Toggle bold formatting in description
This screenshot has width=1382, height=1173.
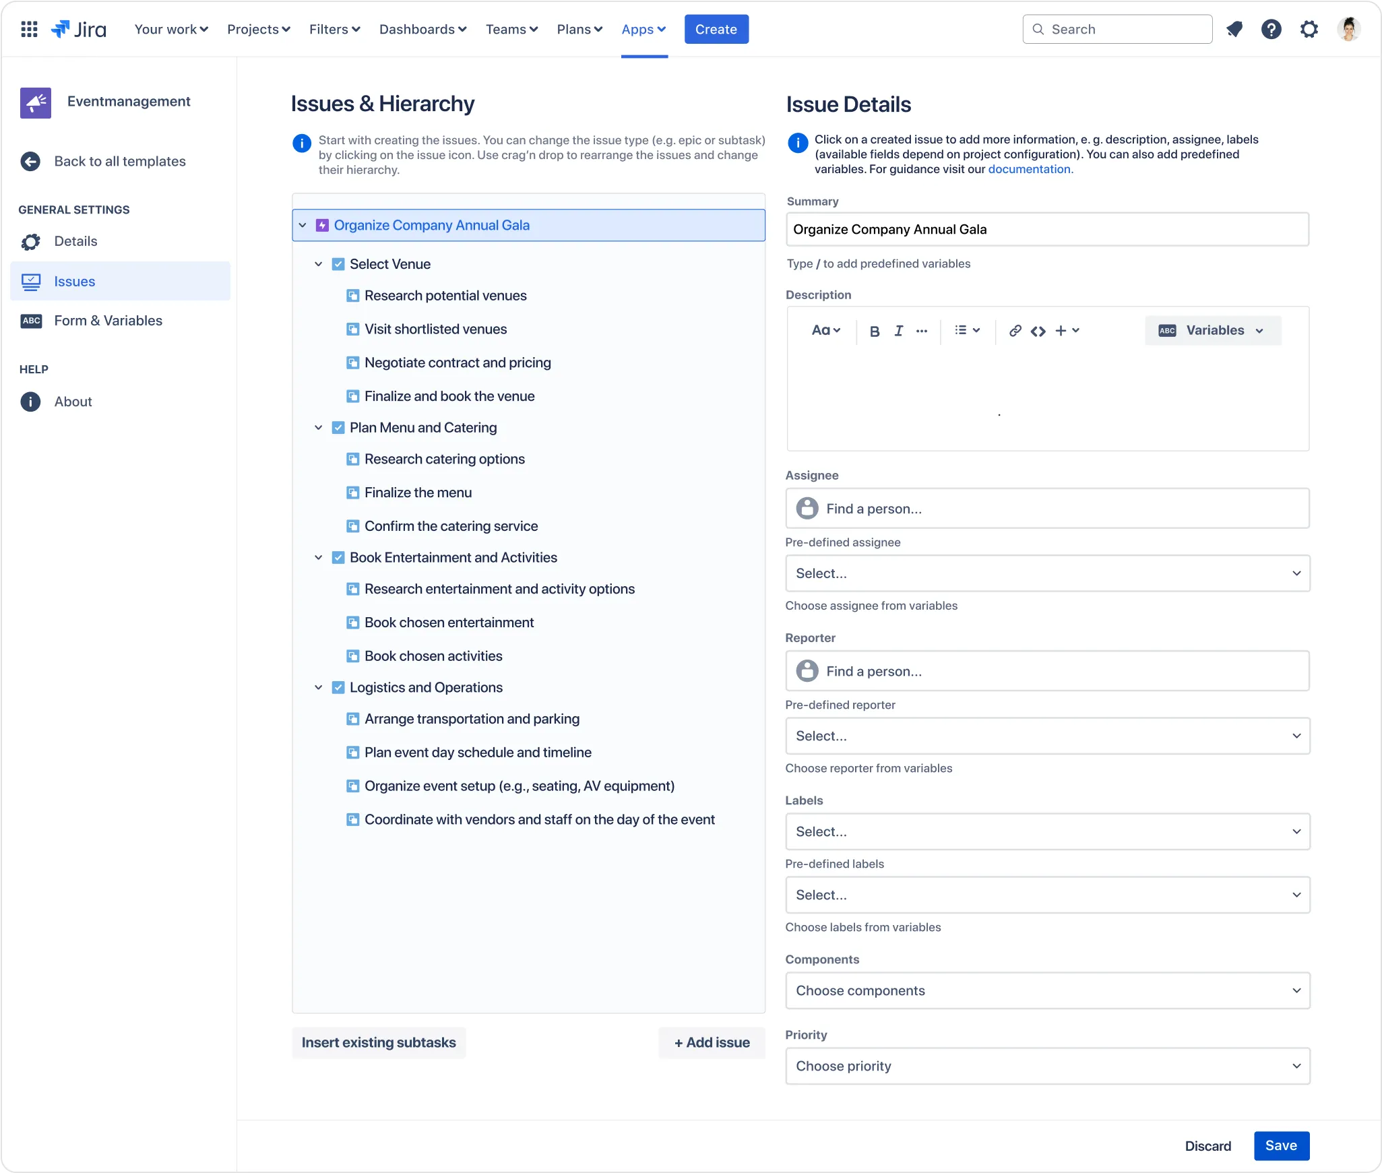[x=875, y=331]
